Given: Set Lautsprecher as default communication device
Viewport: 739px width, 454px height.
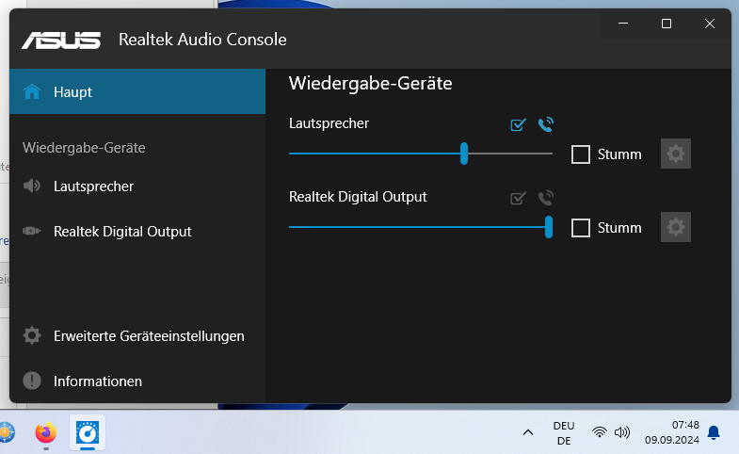Looking at the screenshot, I should point(546,124).
